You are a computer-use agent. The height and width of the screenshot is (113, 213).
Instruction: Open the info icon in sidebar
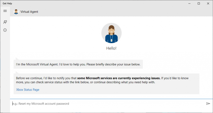[5, 30]
